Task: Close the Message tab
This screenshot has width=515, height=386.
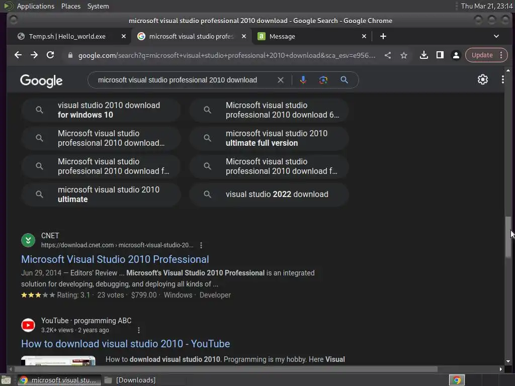Action: click(364, 36)
